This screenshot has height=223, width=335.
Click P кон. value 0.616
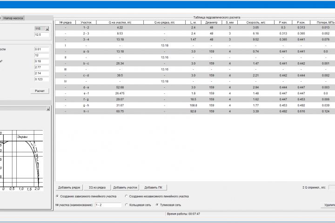pyautogui.click(x=301, y=111)
